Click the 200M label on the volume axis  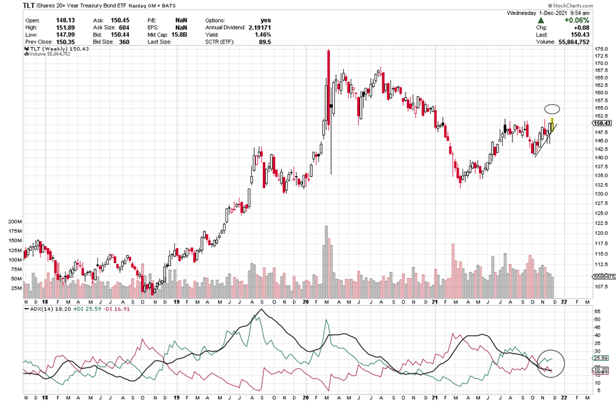click(x=15, y=222)
